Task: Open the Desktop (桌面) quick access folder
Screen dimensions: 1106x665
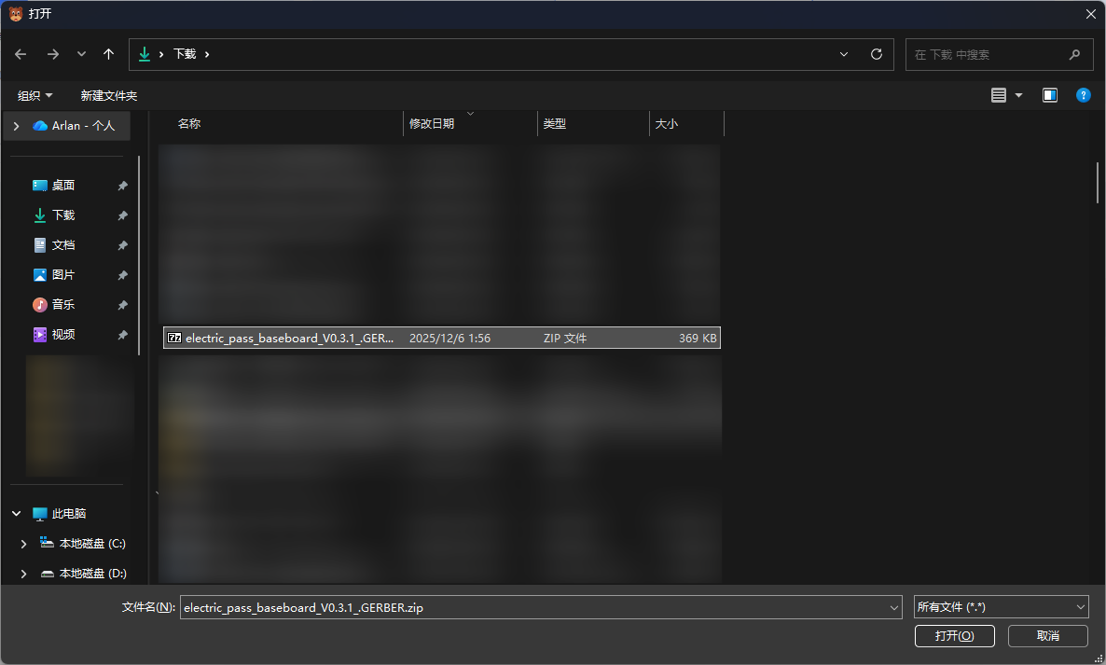Action: [62, 186]
